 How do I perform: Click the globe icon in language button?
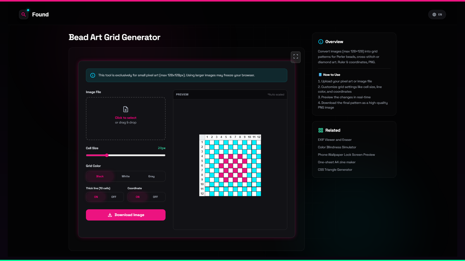pos(434,15)
